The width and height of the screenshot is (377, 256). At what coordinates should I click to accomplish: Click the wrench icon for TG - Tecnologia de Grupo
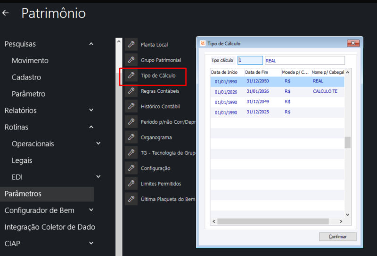131,152
